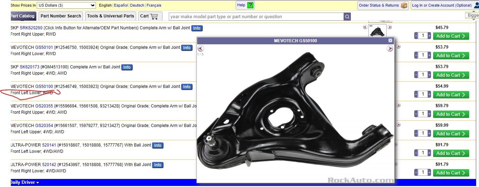The image size is (479, 187).
Task: Decrease quantity for the $54.99 item
Action: pyautogui.click(x=416, y=94)
